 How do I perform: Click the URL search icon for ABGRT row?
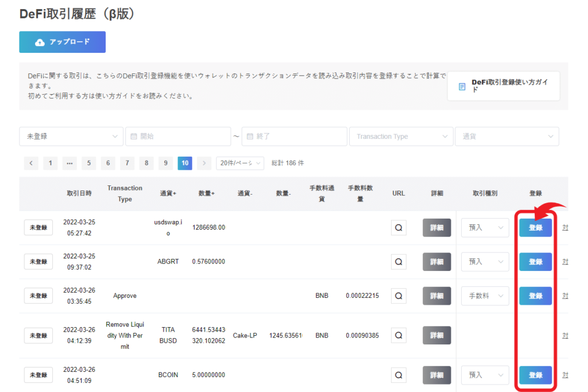pos(399,262)
